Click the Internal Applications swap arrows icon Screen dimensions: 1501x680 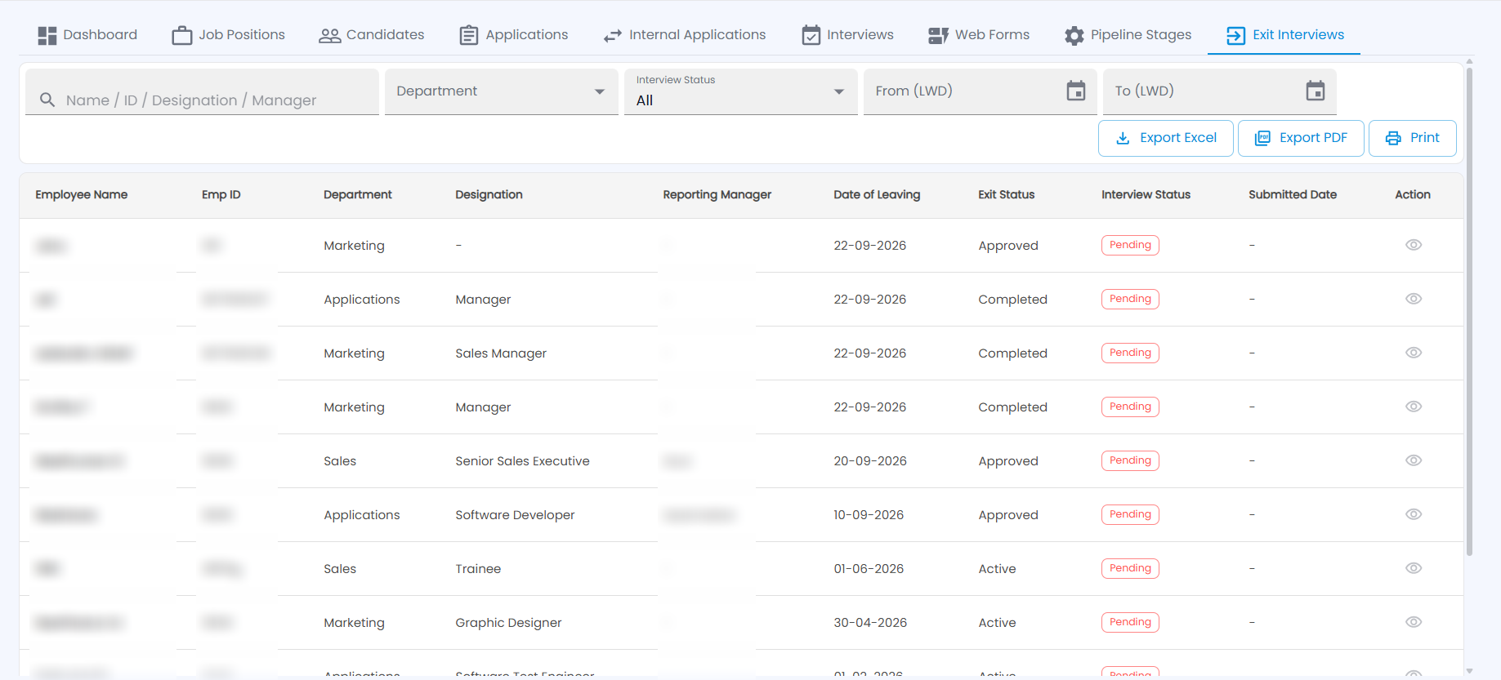click(613, 36)
